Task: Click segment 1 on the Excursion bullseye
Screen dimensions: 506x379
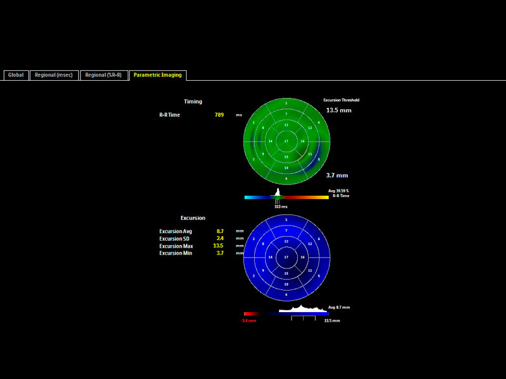Action: 287,220
